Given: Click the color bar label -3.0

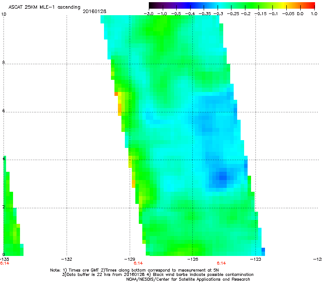Looking at the screenshot, I should pos(148,14).
